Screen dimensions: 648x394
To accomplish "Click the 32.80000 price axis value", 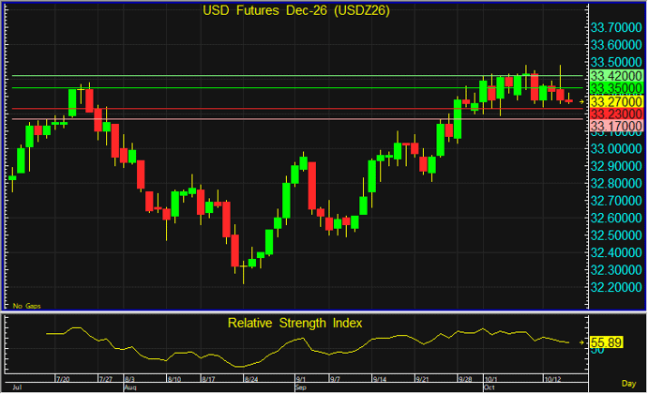I will [616, 183].
